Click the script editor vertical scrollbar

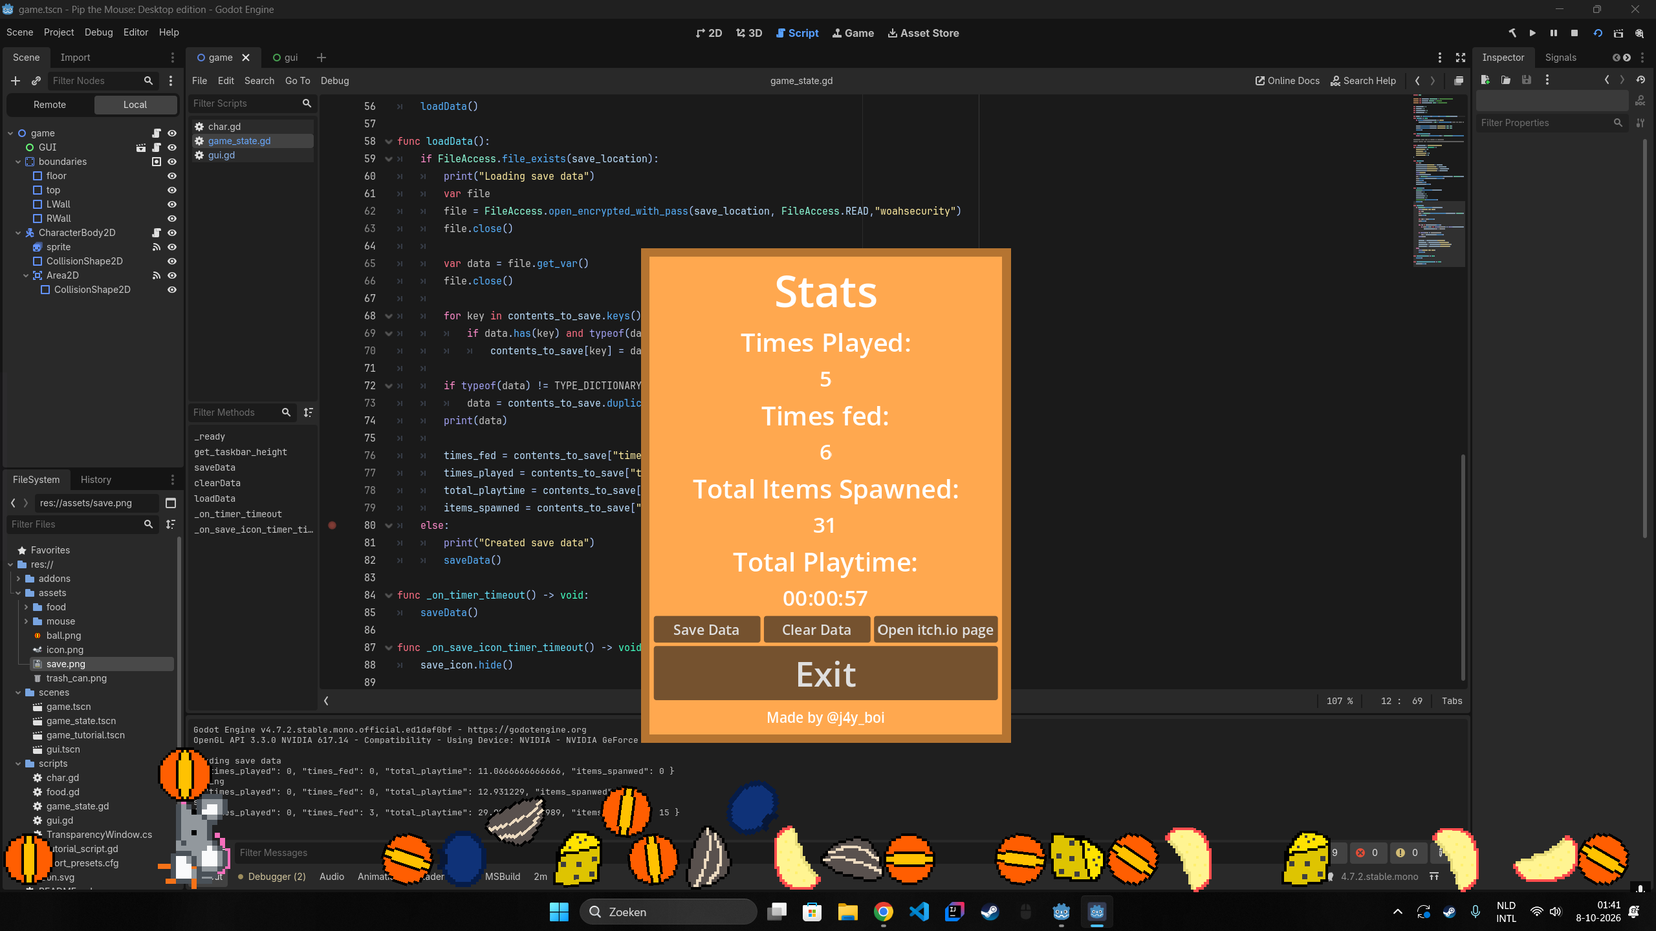(1463, 566)
